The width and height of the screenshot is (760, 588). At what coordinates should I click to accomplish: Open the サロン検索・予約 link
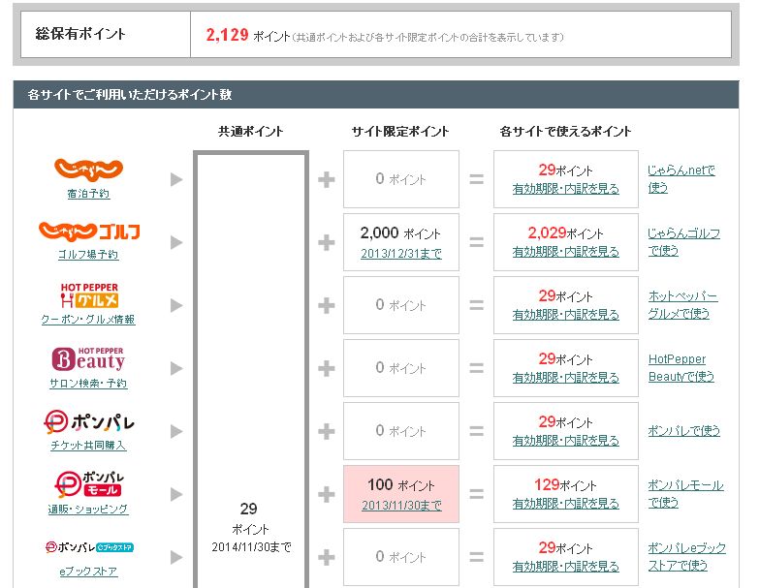88,383
